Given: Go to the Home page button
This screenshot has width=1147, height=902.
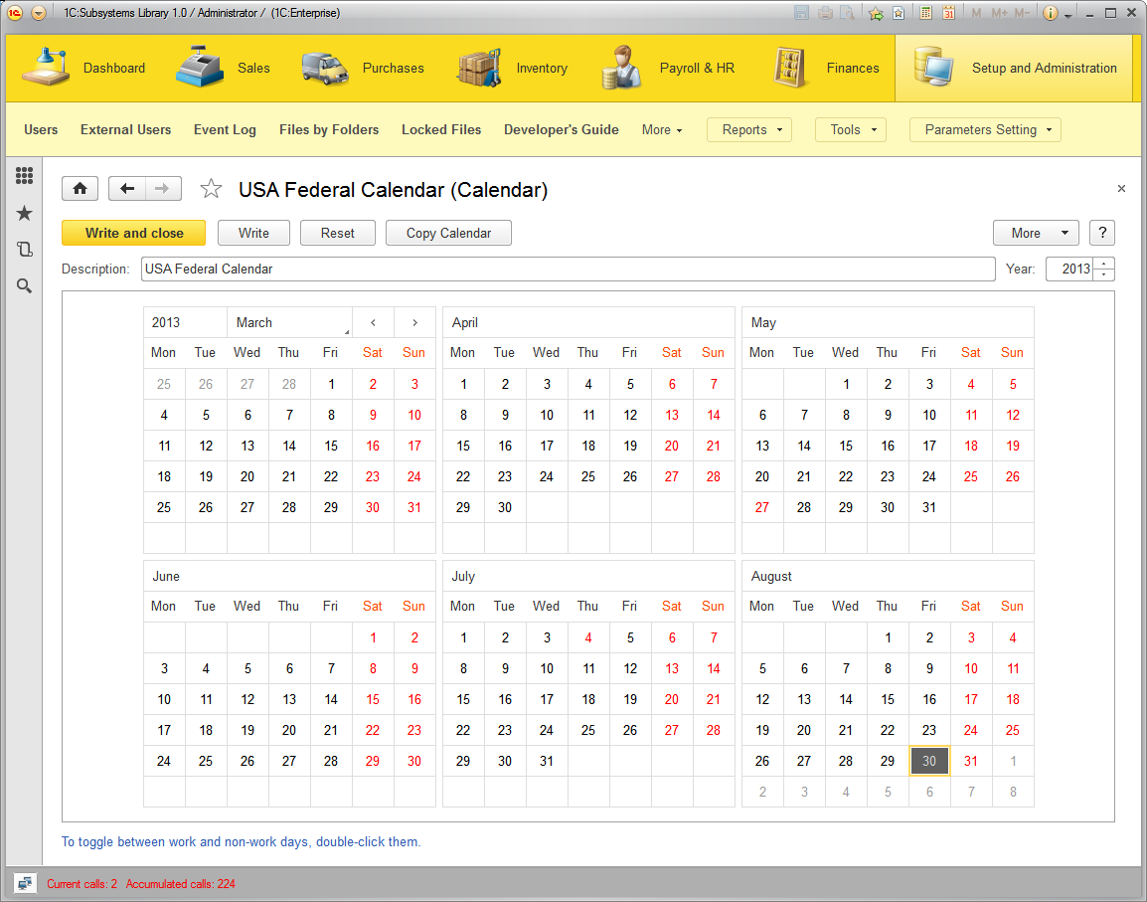Looking at the screenshot, I should [x=80, y=188].
